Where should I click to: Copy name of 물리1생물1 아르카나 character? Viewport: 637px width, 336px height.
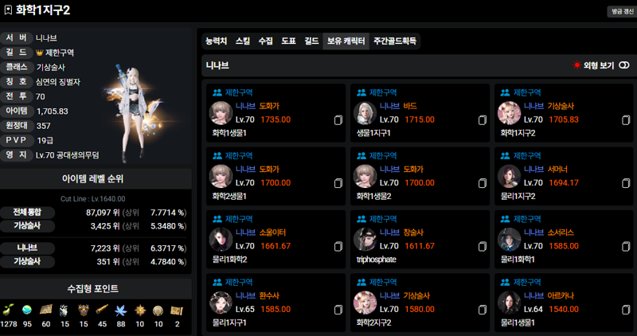tap(626, 310)
